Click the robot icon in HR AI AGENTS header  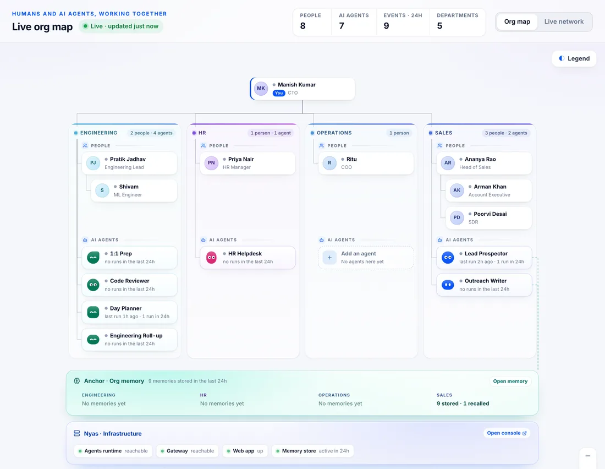204,240
